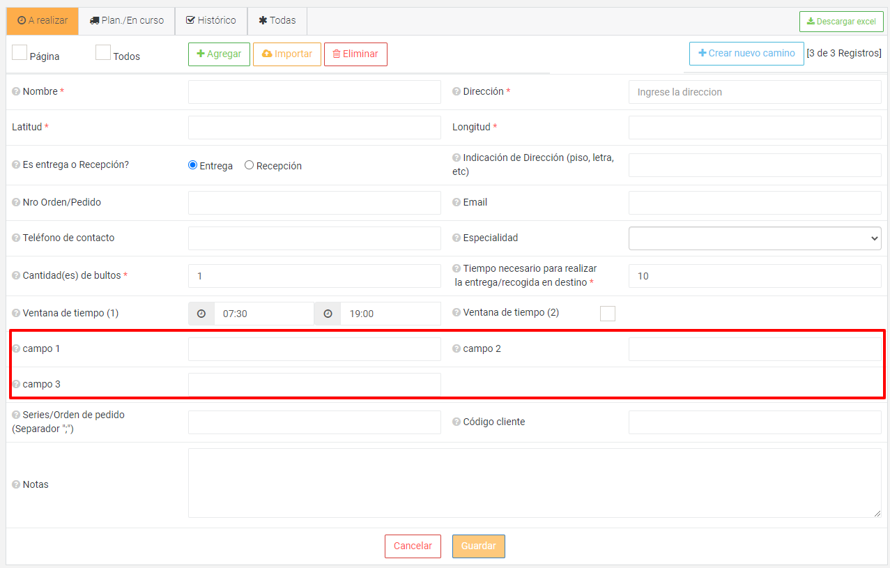The height and width of the screenshot is (568, 890).
Task: Click the help icon beside Código cliente
Action: pyautogui.click(x=456, y=422)
